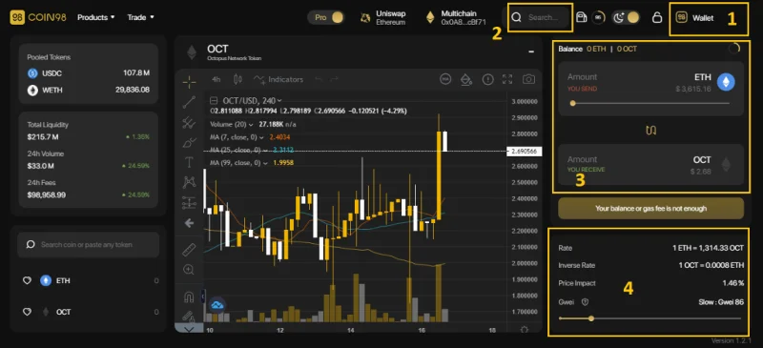Click the Gwei info shield icon
Viewport: 763px width, 348px height.
pyautogui.click(x=586, y=302)
